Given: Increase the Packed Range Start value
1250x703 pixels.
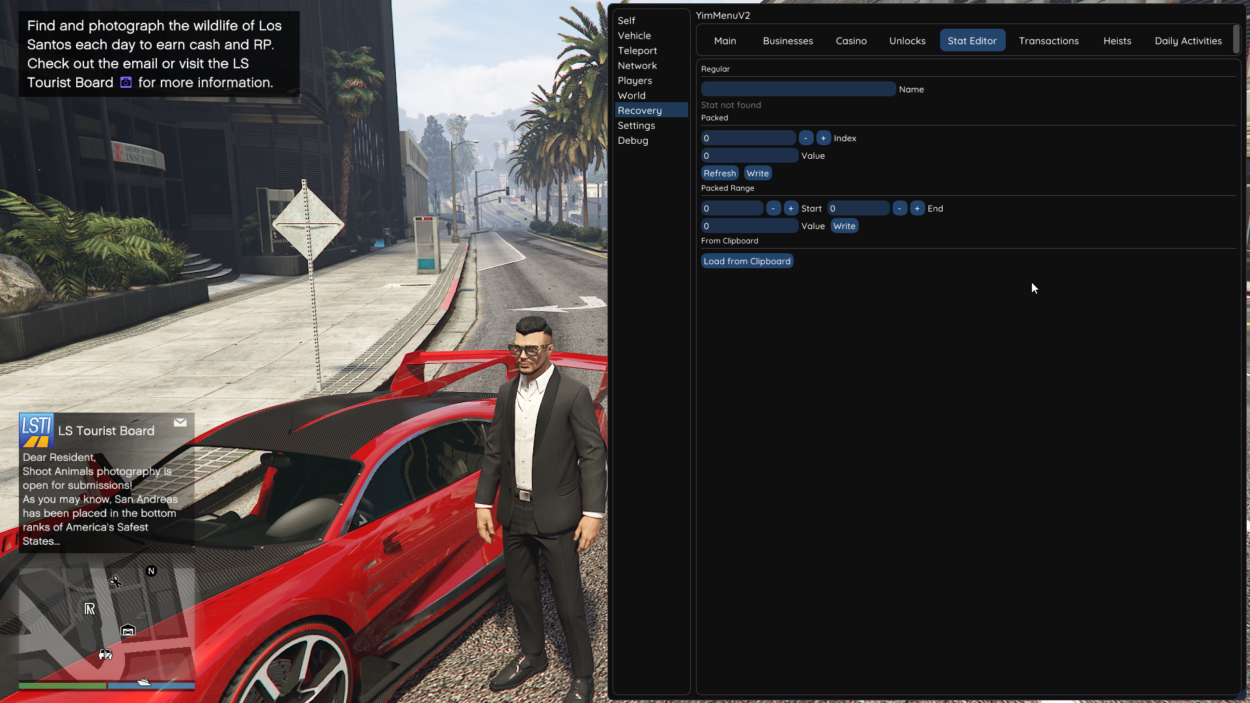Looking at the screenshot, I should coord(790,208).
